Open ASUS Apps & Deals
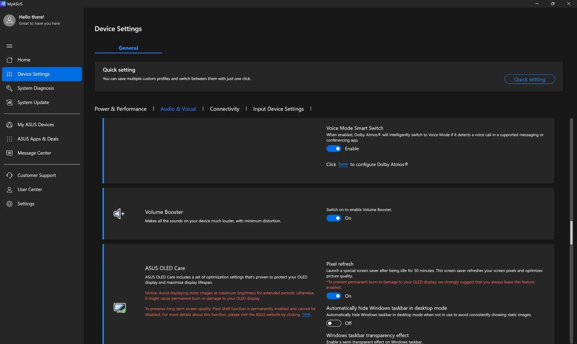Viewport: 577px width, 344px height. click(42, 139)
